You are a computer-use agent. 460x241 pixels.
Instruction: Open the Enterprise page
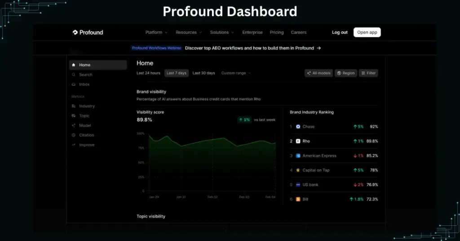click(x=252, y=32)
